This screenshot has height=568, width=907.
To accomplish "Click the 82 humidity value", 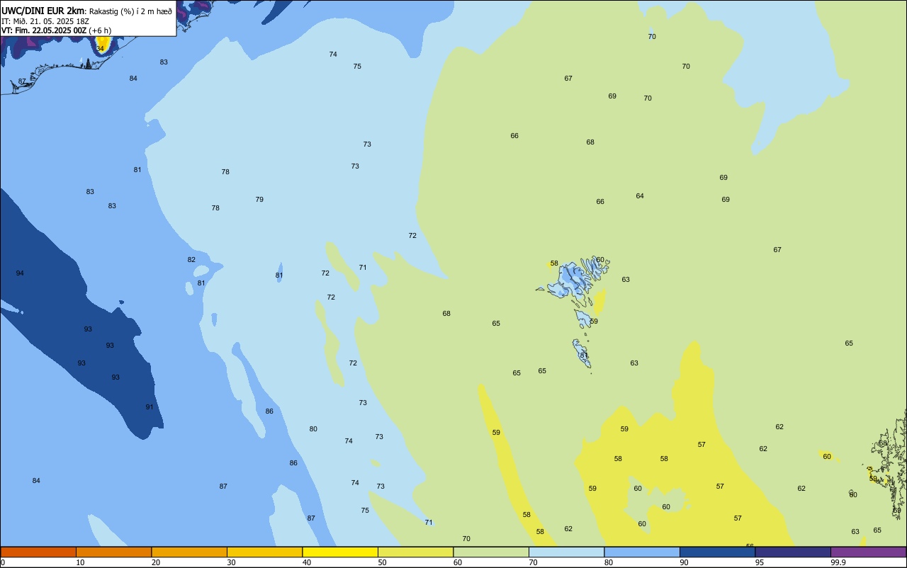I will tap(191, 260).
